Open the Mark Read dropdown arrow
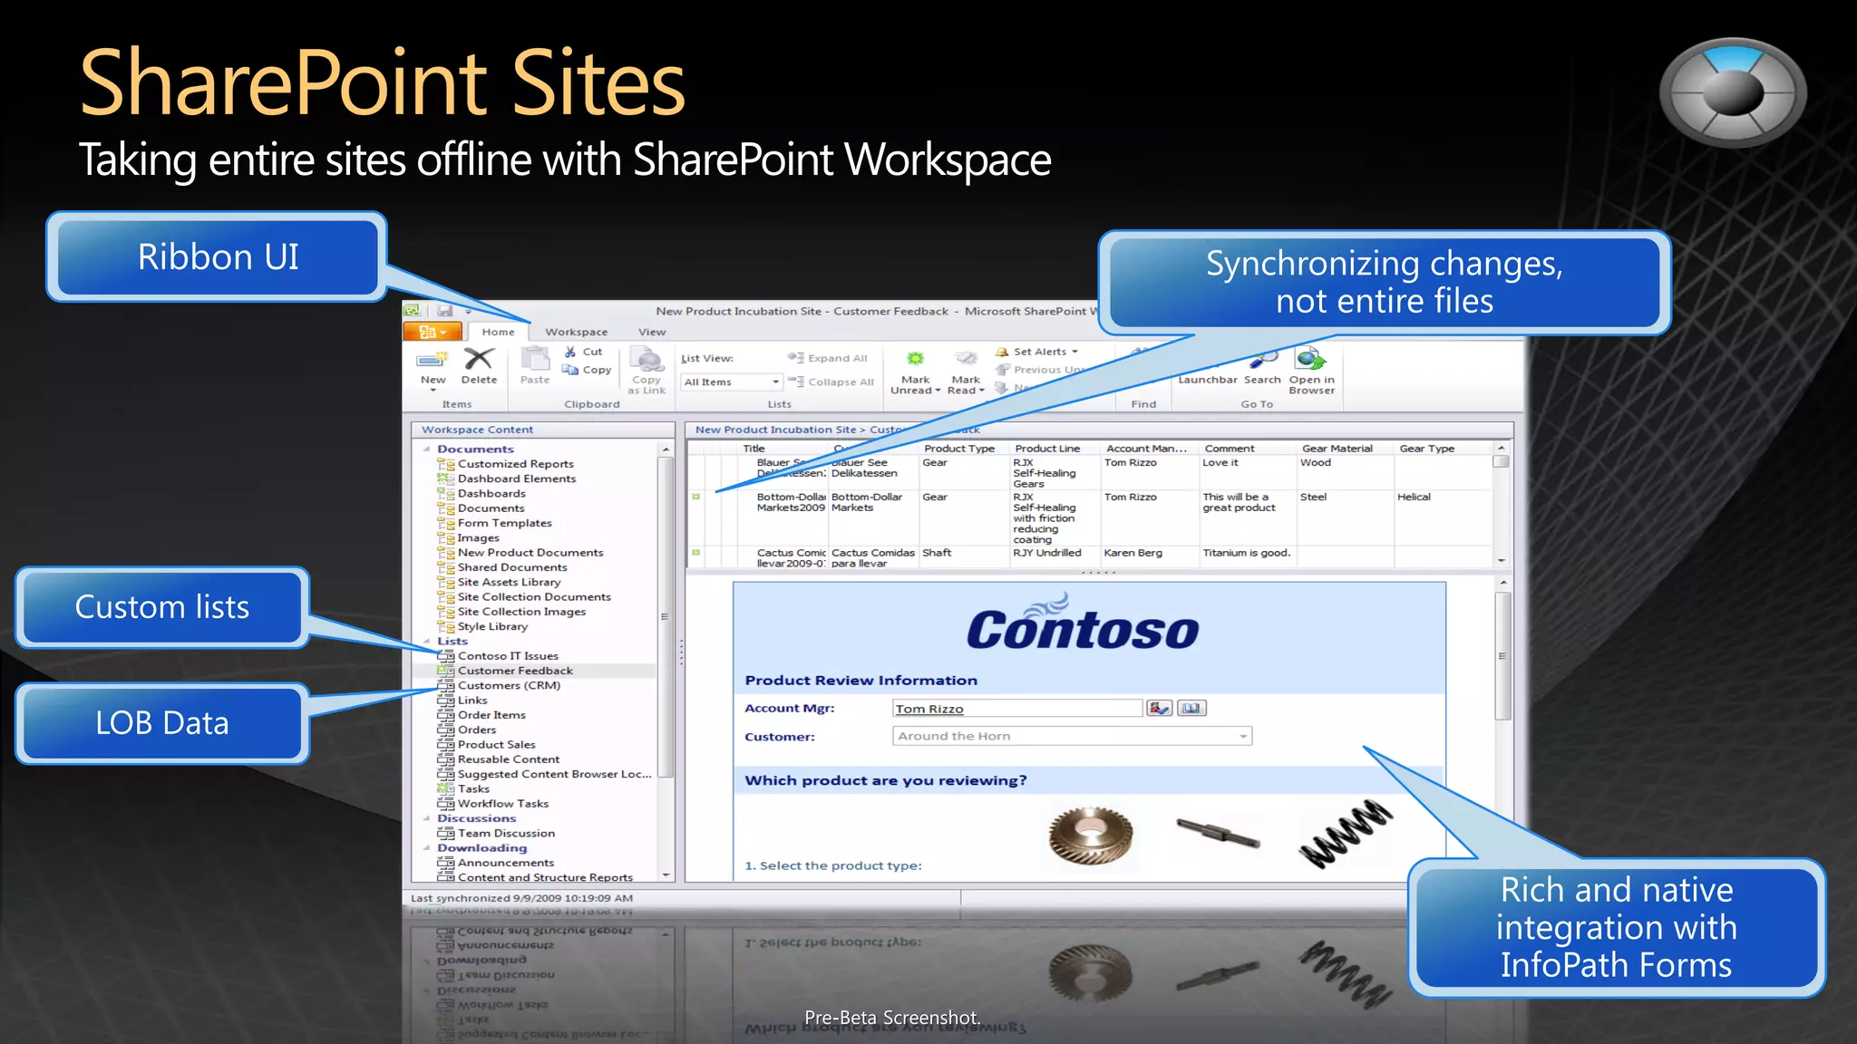 (x=981, y=391)
